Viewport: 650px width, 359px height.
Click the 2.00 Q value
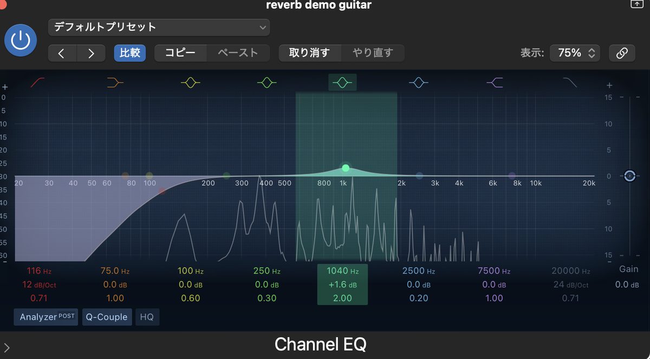coord(342,298)
